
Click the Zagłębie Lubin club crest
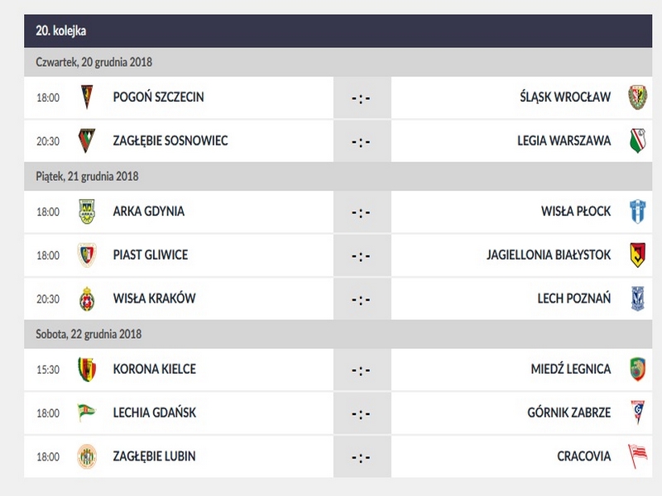pyautogui.click(x=87, y=456)
